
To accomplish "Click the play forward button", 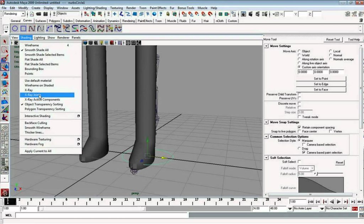I will [x=339, y=202].
